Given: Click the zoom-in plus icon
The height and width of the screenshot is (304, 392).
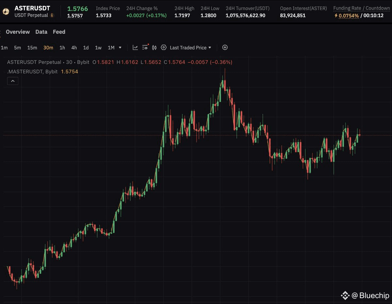Looking at the screenshot, I should tap(225, 47).
